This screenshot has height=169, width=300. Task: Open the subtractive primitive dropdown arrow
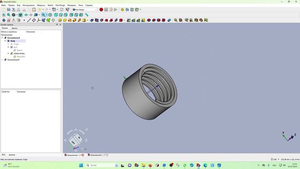tap(124, 20)
